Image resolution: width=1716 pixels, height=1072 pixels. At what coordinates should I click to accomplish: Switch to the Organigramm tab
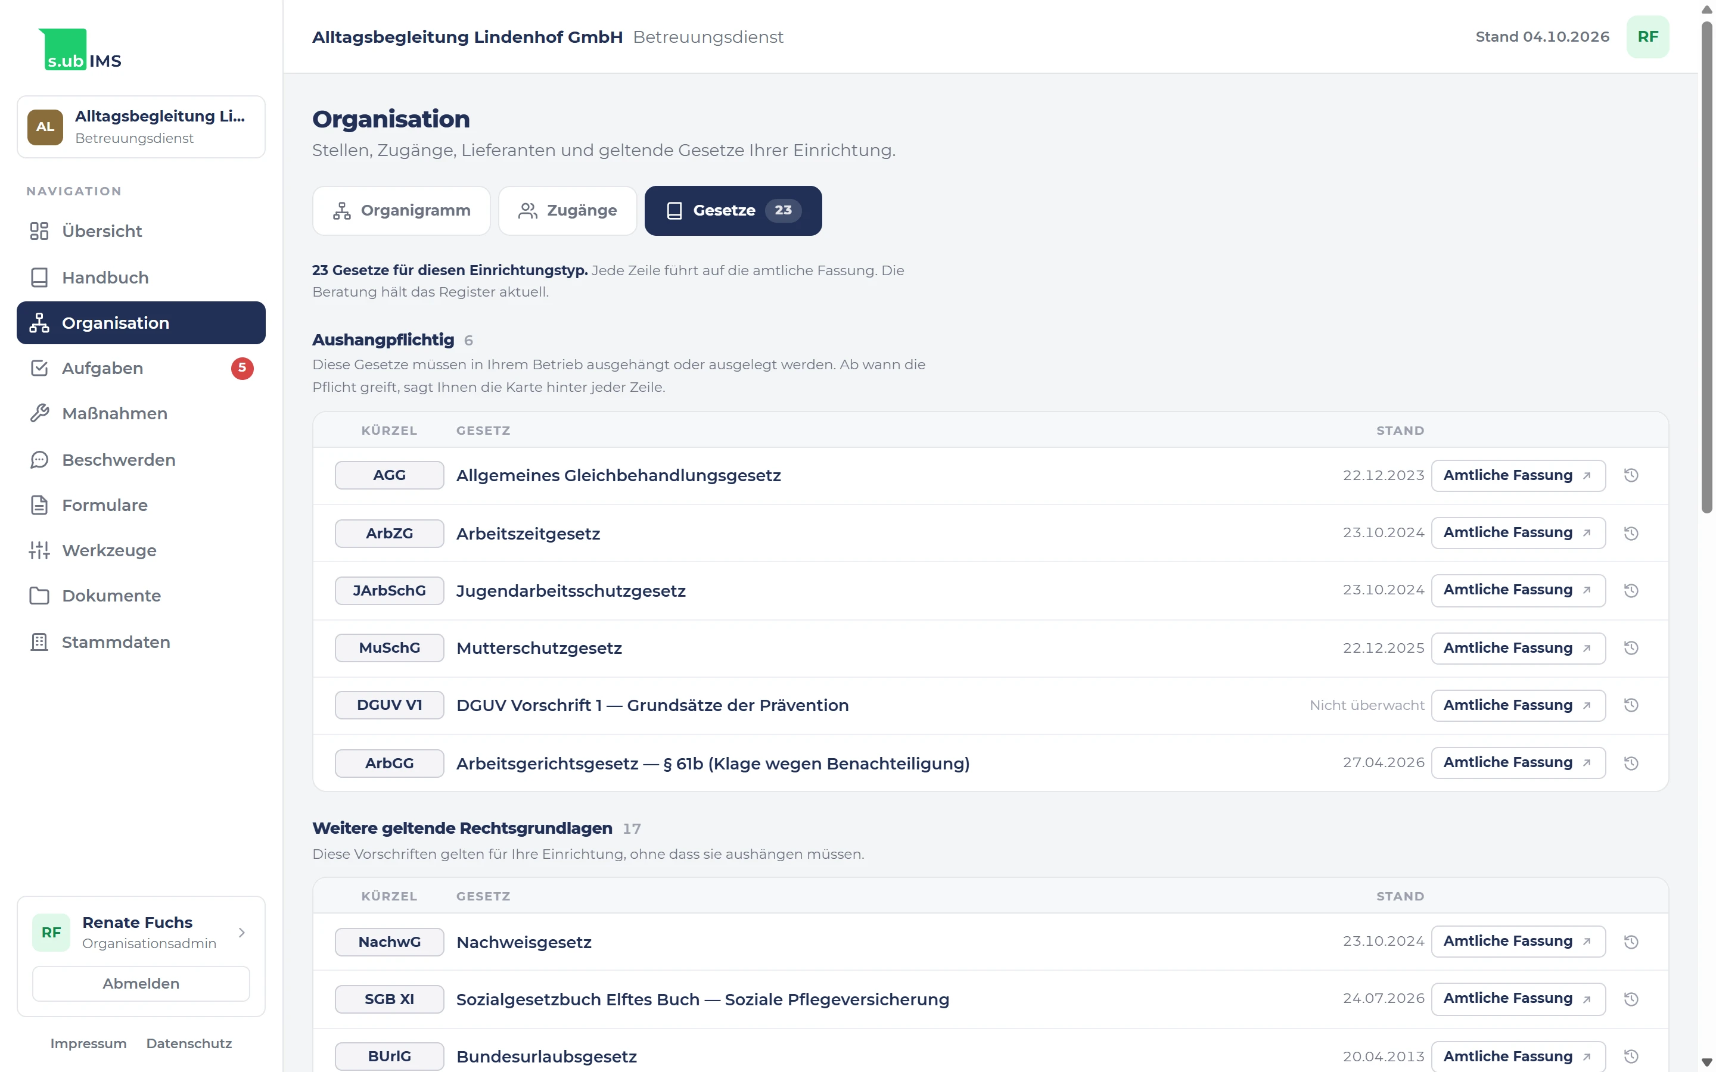coord(402,211)
